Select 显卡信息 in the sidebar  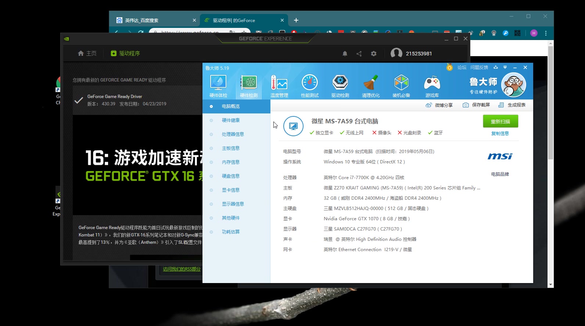click(x=236, y=190)
